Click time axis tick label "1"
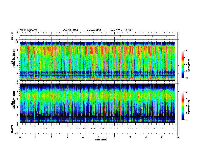 pos(36,137)
